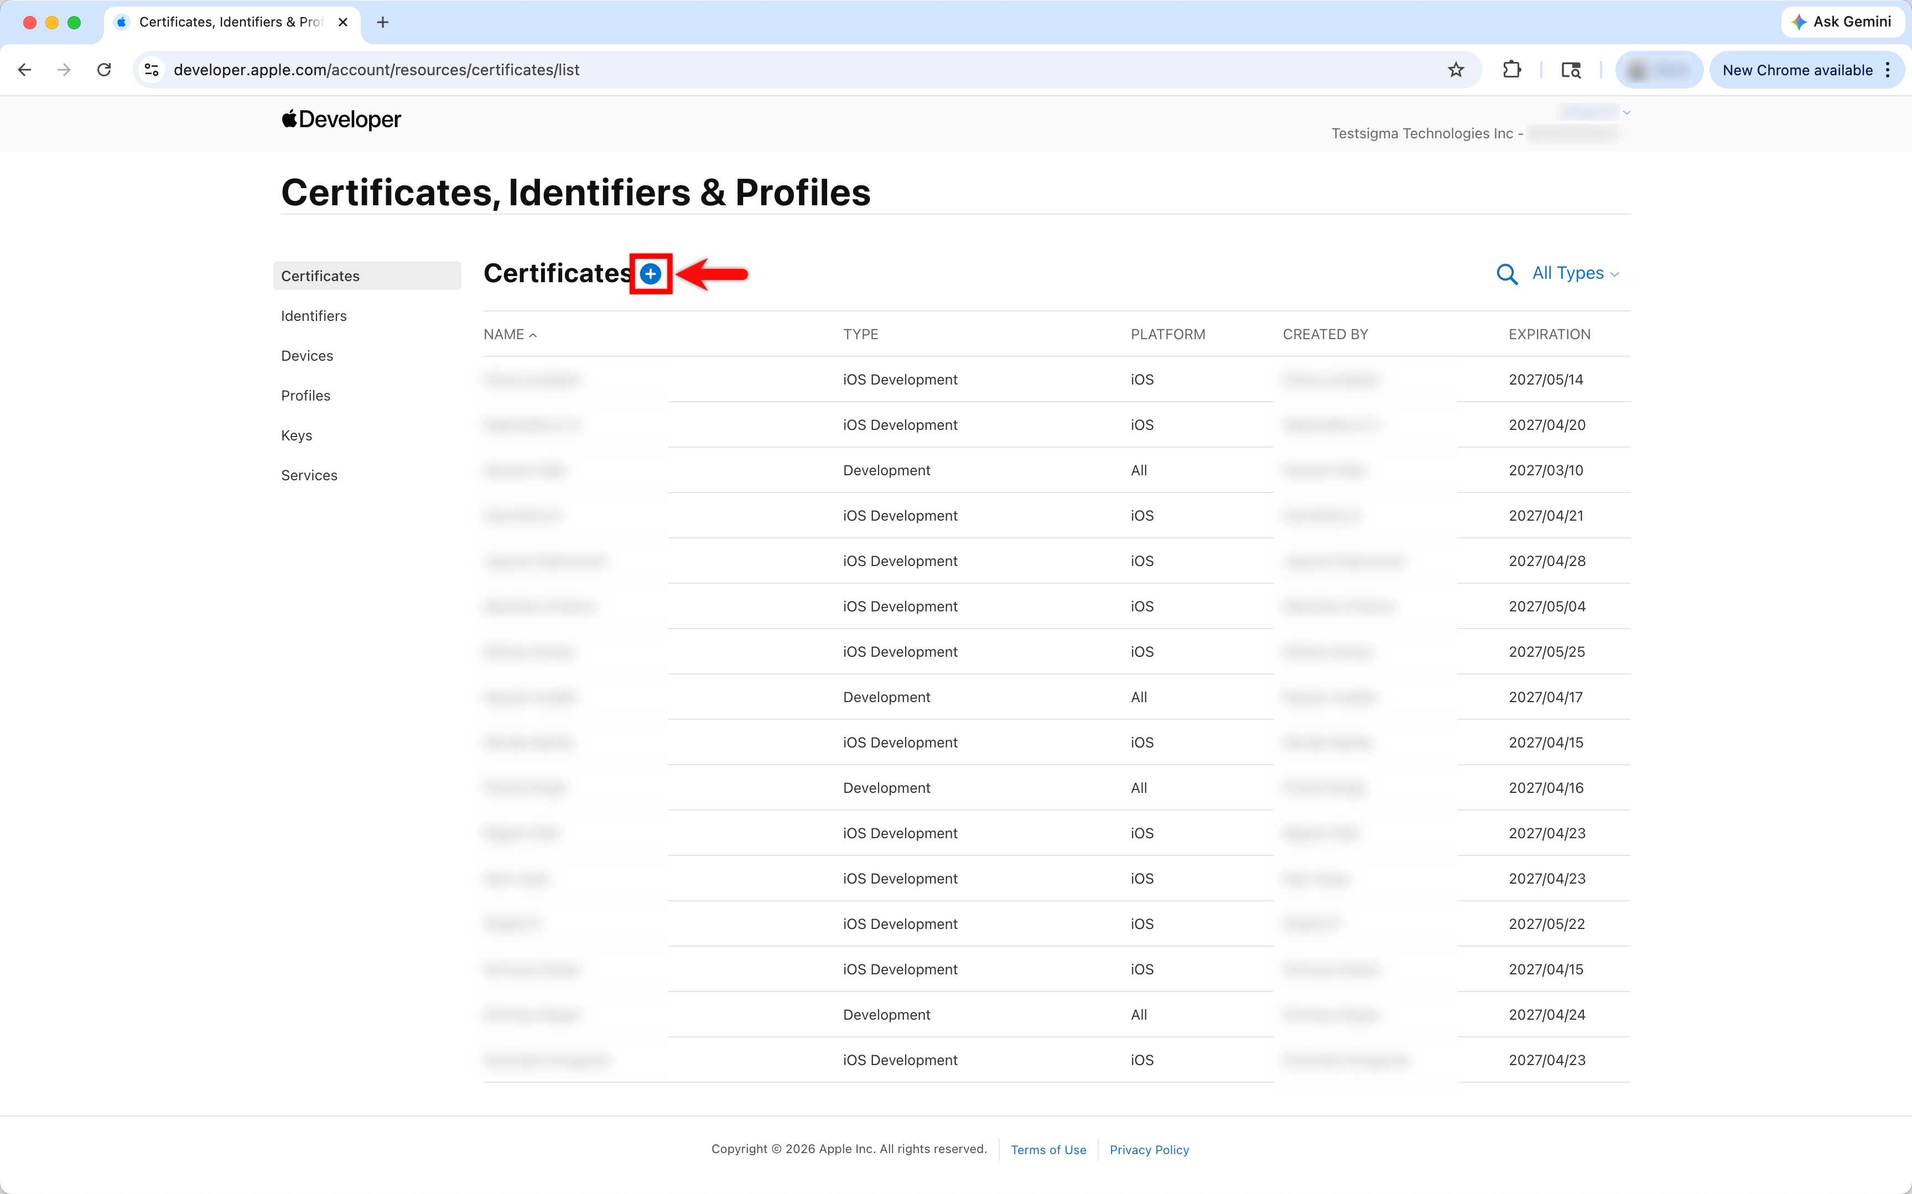Viewport: 1912px width, 1194px height.
Task: Open the Chrome profile avatar
Action: click(x=1659, y=70)
